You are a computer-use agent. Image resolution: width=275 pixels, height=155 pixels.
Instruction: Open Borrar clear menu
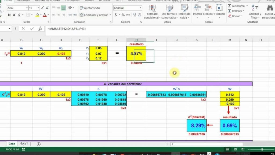[235, 16]
